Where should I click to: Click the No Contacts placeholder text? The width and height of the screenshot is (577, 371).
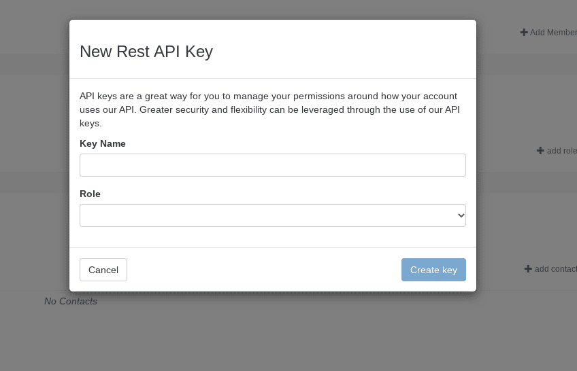71,301
